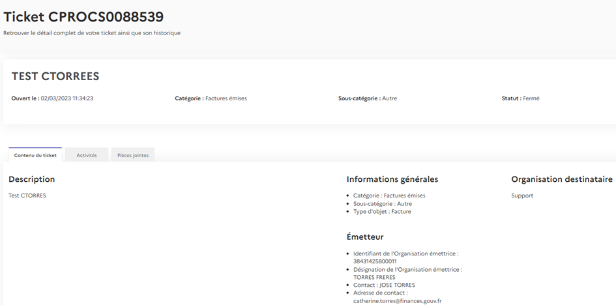Image resolution: width=616 pixels, height=305 pixels.
Task: Select the header Catégorie Factures émises text
Action: tap(211, 98)
